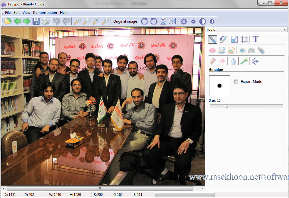
Task: Open the Edit menu
Action: tap(17, 13)
